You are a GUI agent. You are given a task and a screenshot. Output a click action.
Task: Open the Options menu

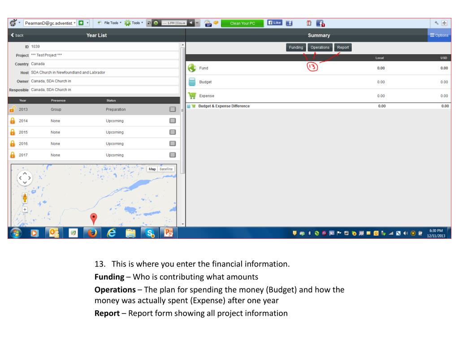click(439, 35)
